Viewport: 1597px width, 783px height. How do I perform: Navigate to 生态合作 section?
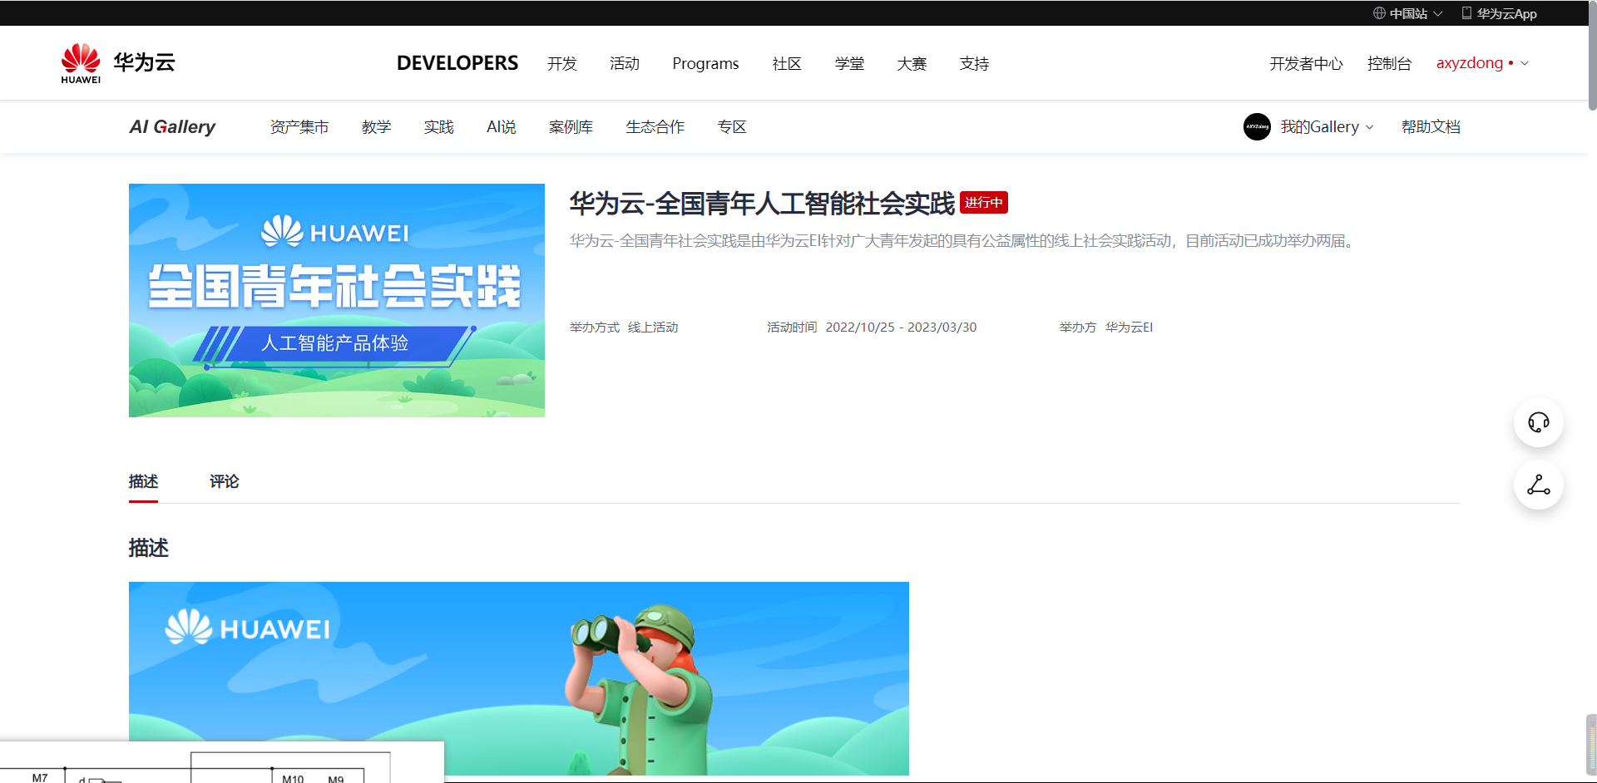coord(655,126)
